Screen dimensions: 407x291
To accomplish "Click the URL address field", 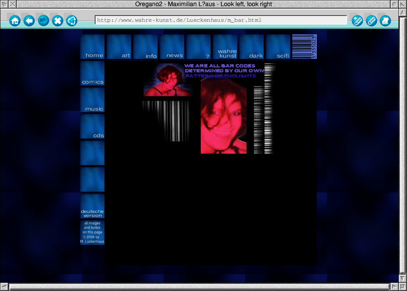I will [x=220, y=20].
